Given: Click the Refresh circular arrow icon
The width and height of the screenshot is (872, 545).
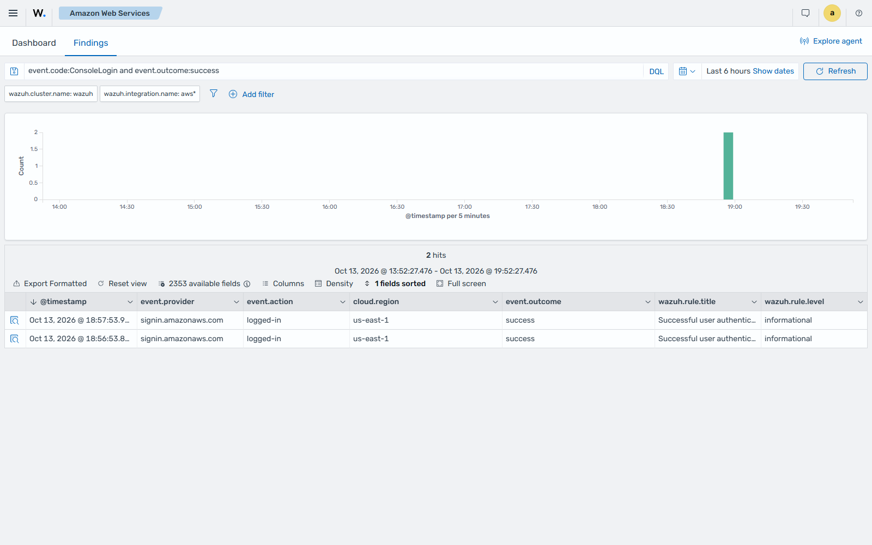Looking at the screenshot, I should pyautogui.click(x=819, y=71).
